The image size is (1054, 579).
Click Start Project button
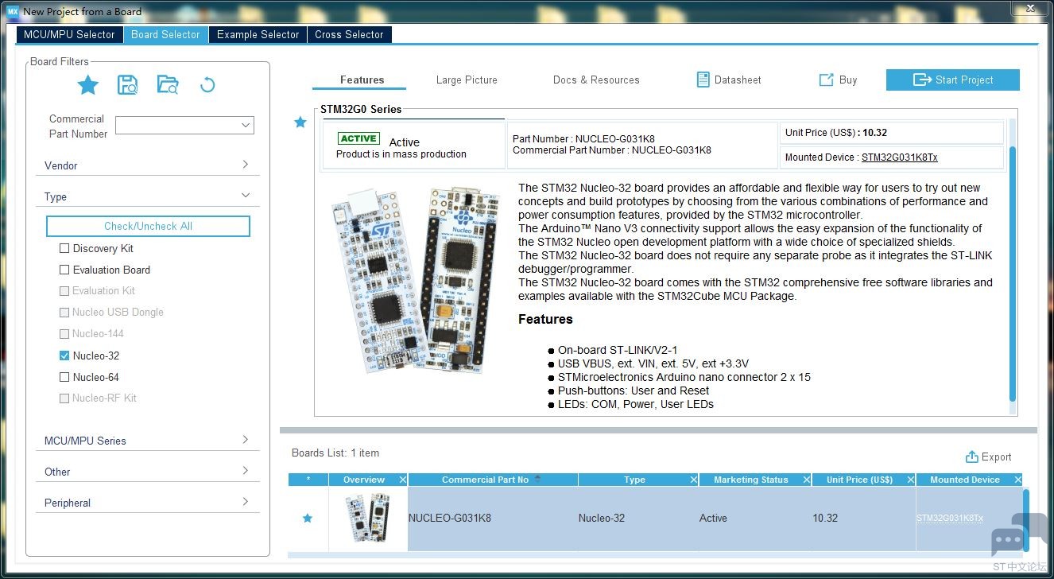click(x=952, y=80)
